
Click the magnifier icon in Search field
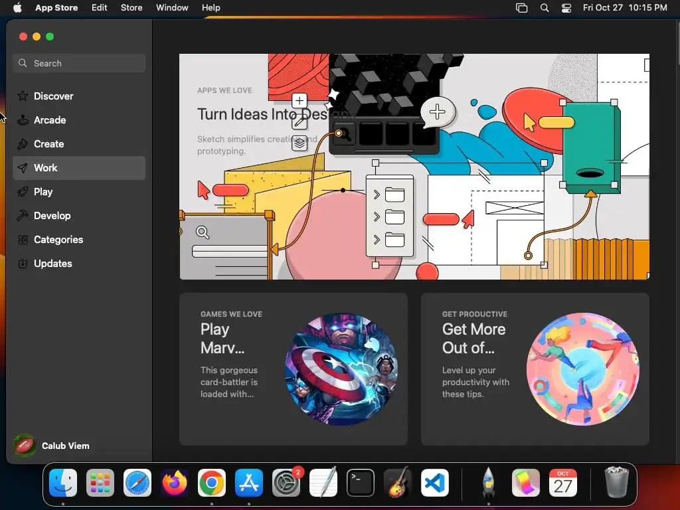coord(23,63)
